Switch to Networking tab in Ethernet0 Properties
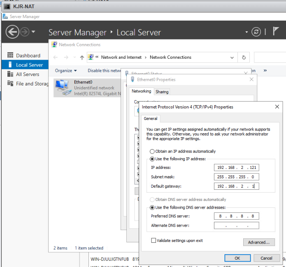This screenshot has height=267, width=286. click(142, 91)
